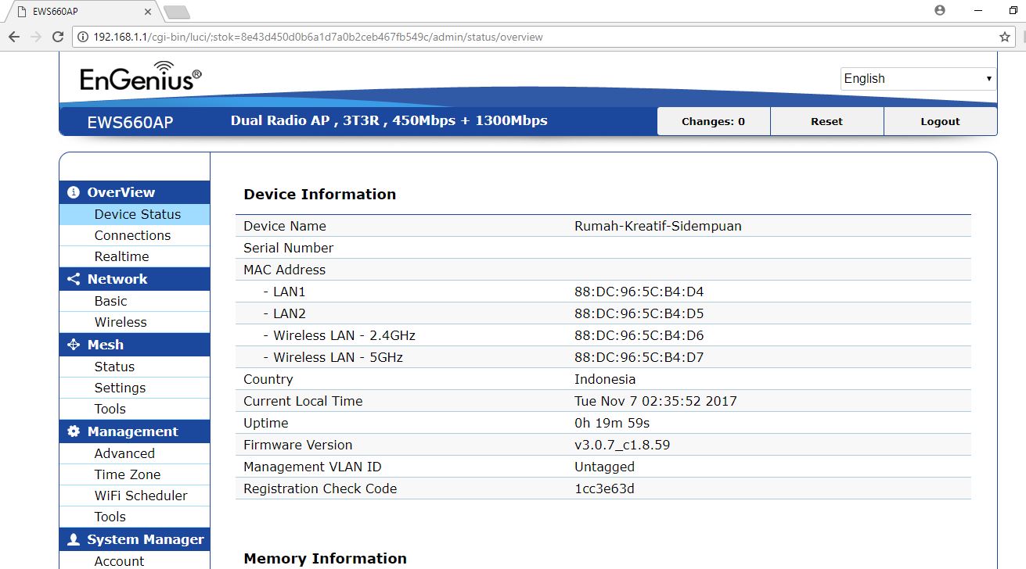Click the Network share icon

tap(74, 279)
